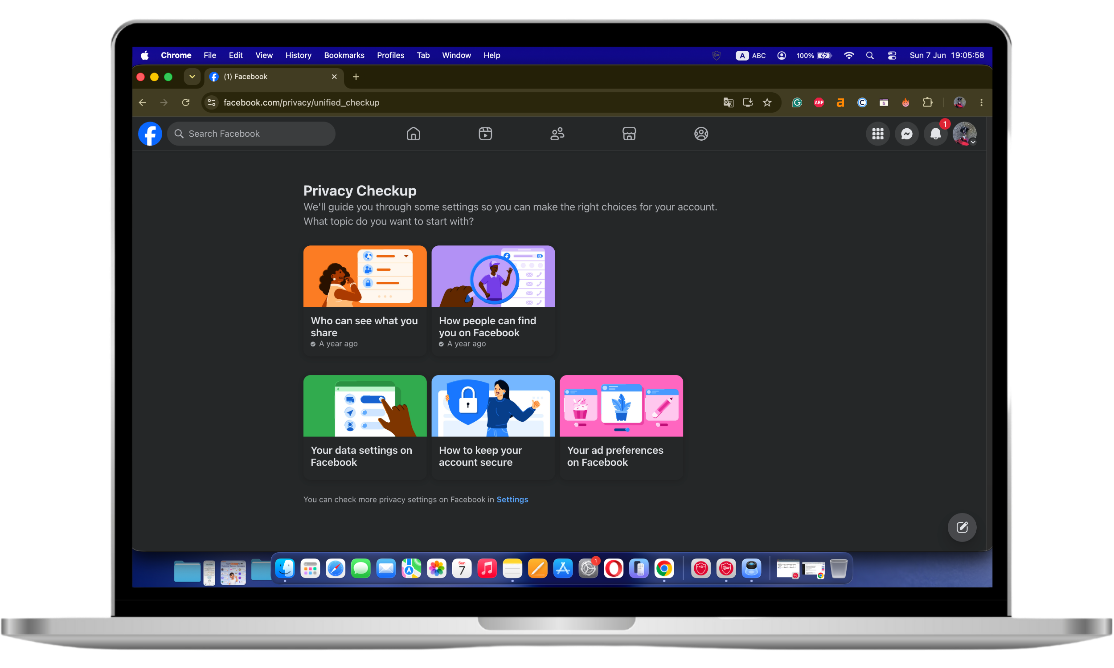This screenshot has width=1114, height=668.
Task: Open the Settings link below the cards
Action: 512,500
